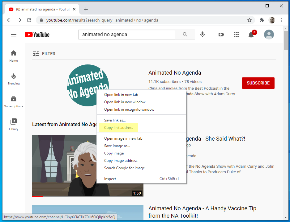Open the She Said What?! video title

216,138
